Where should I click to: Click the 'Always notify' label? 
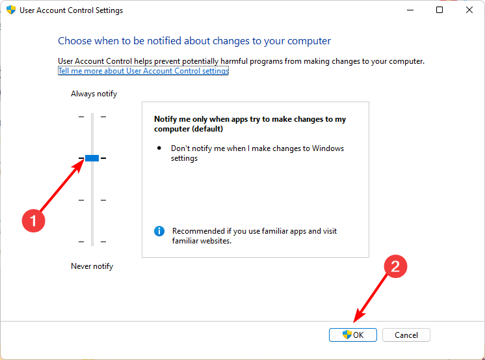(x=94, y=94)
